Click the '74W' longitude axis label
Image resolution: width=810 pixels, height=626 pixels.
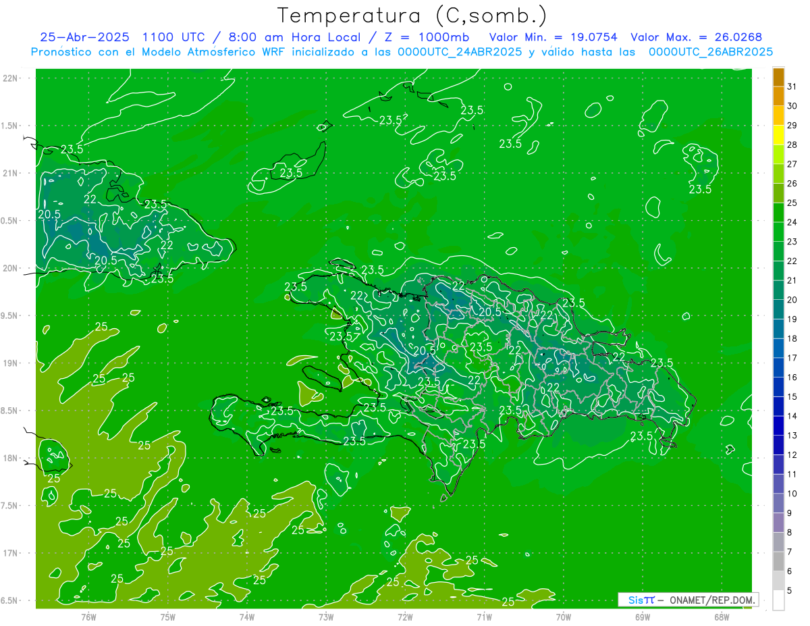point(247,617)
